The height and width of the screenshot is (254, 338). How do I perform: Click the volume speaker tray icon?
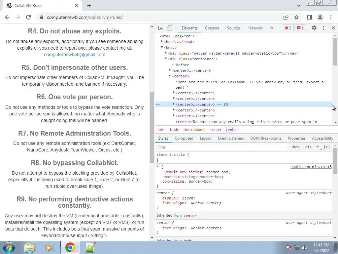click(x=305, y=248)
